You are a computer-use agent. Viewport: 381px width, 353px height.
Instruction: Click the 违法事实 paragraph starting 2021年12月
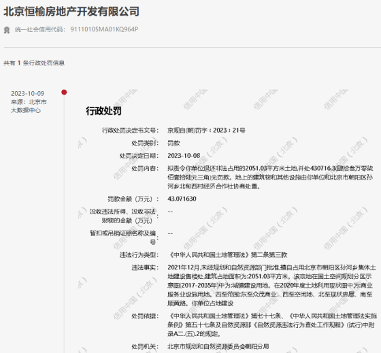(x=272, y=286)
